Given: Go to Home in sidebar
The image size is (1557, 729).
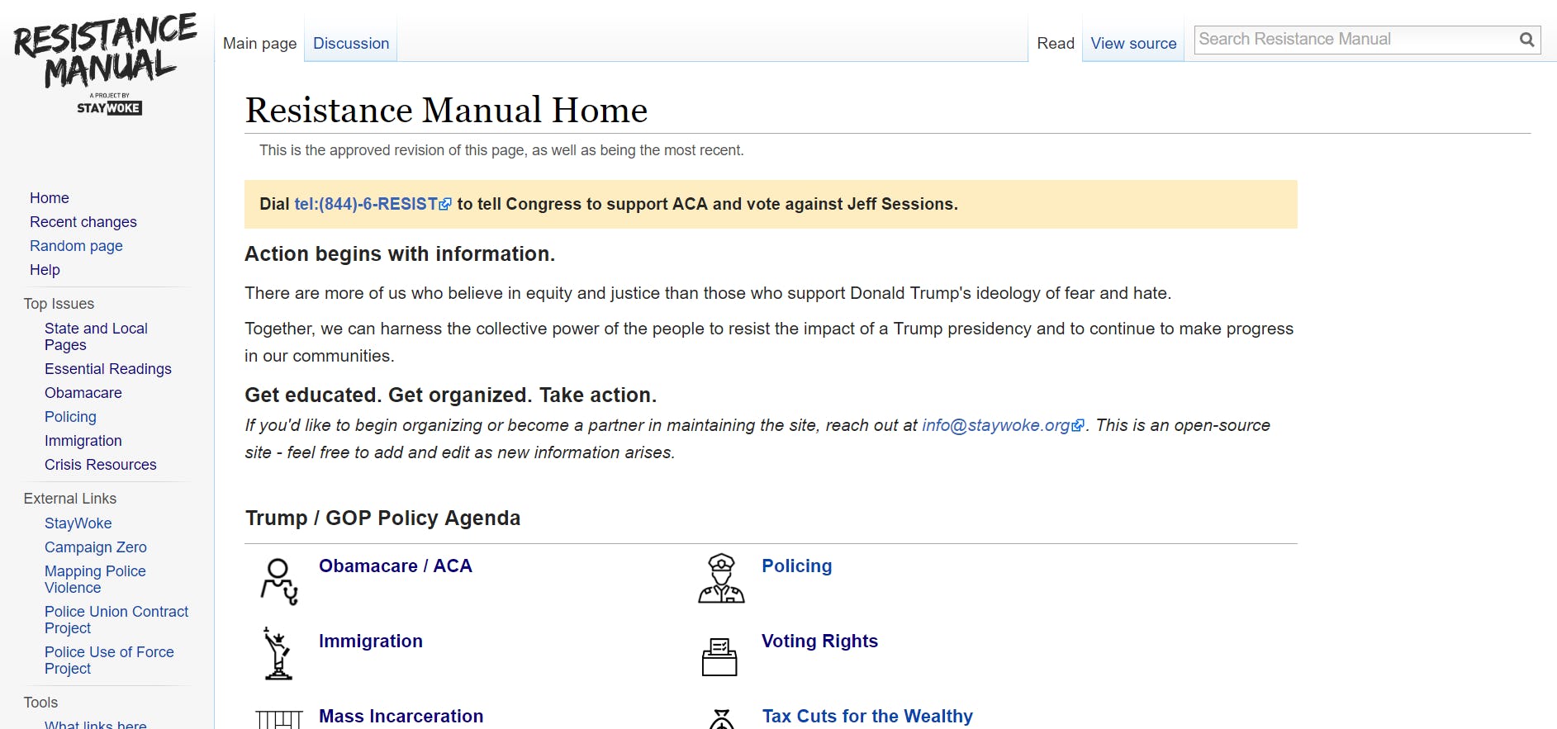Looking at the screenshot, I should click(50, 198).
